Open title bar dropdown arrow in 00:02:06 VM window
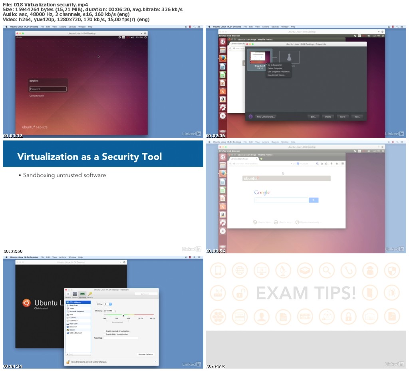This screenshot has height=371, width=409. tap(379, 32)
